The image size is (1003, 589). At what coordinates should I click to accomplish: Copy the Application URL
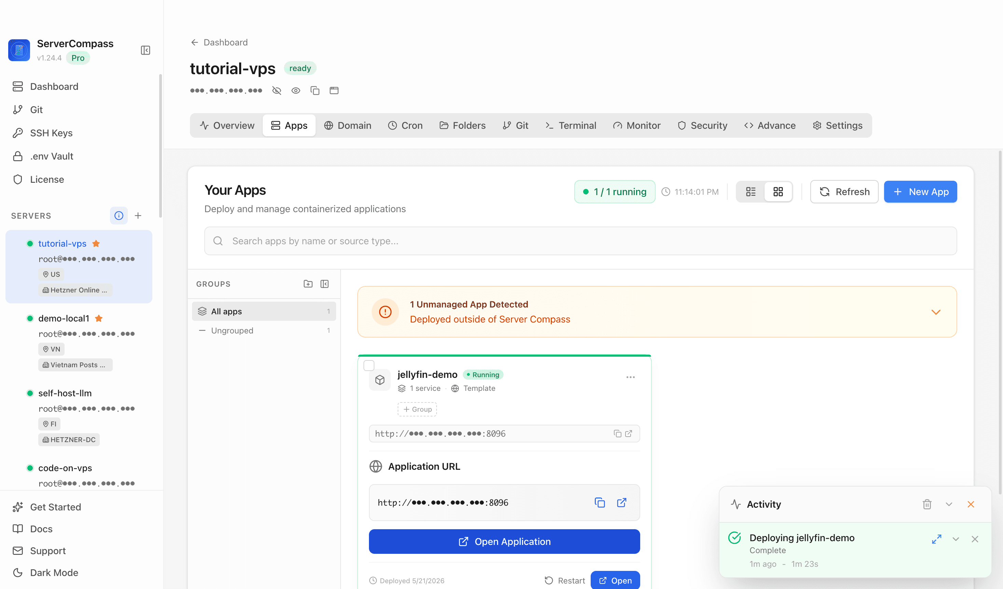[600, 503]
